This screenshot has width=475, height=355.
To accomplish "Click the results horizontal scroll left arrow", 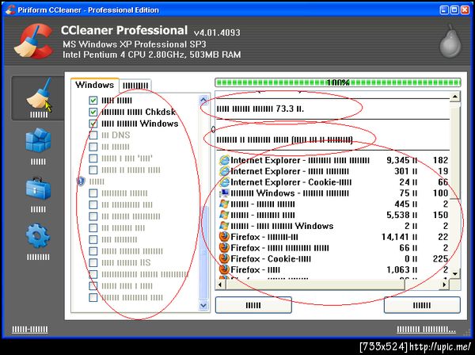I will (x=220, y=284).
